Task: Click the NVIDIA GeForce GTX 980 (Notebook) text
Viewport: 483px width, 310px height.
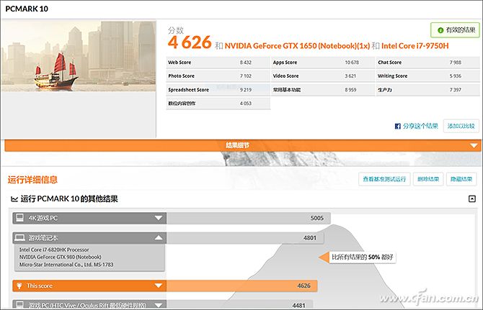Action: [60, 257]
